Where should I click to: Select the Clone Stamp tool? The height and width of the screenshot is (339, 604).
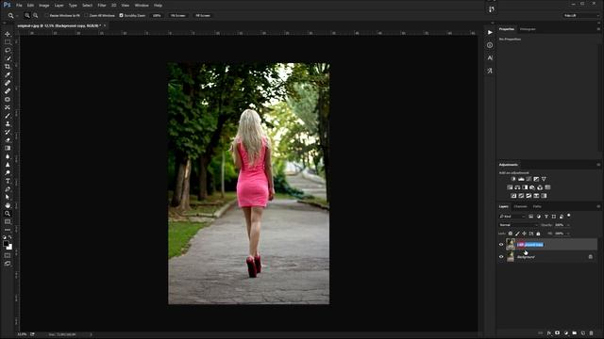click(x=8, y=123)
